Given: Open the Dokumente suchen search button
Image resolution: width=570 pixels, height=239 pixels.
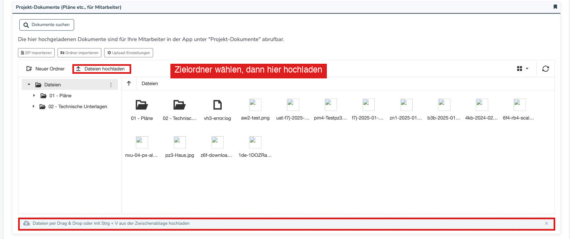Looking at the screenshot, I should [x=47, y=25].
